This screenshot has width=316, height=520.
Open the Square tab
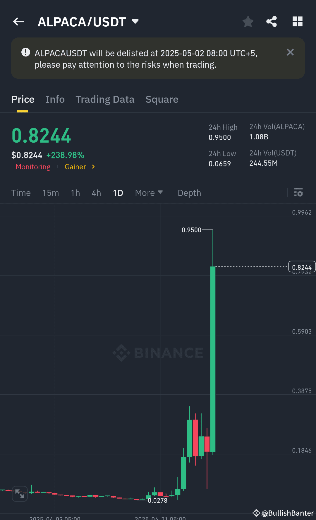click(162, 100)
